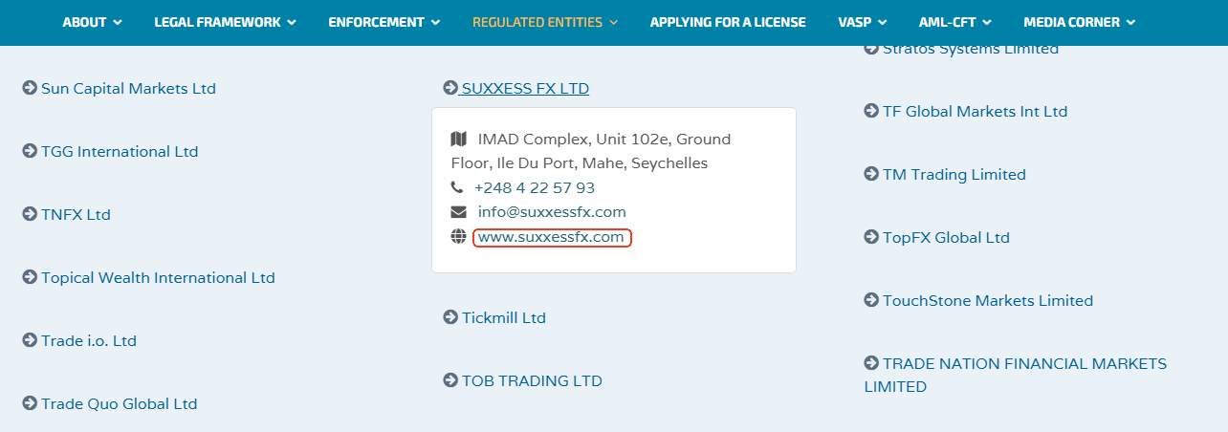Open the About dropdown menu
The width and height of the screenshot is (1228, 432).
click(93, 22)
